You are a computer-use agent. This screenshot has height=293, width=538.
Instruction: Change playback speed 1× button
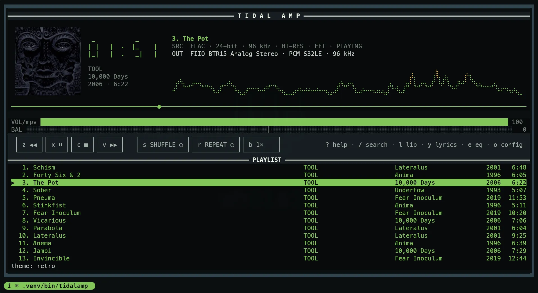261,145
